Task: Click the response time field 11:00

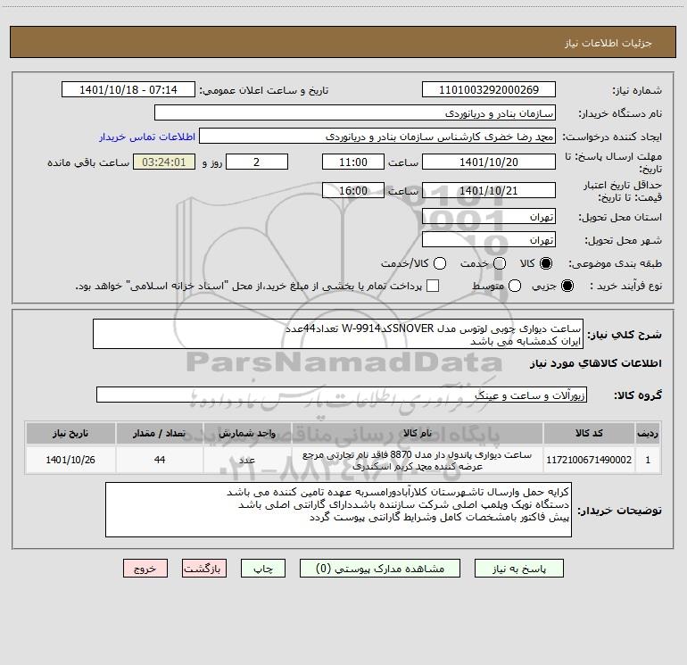Action: tap(353, 162)
